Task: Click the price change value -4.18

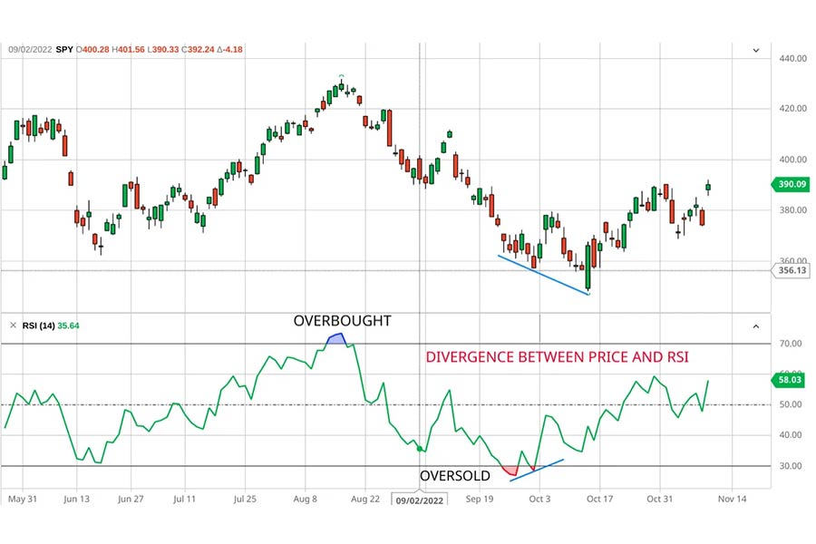Action: point(233,50)
